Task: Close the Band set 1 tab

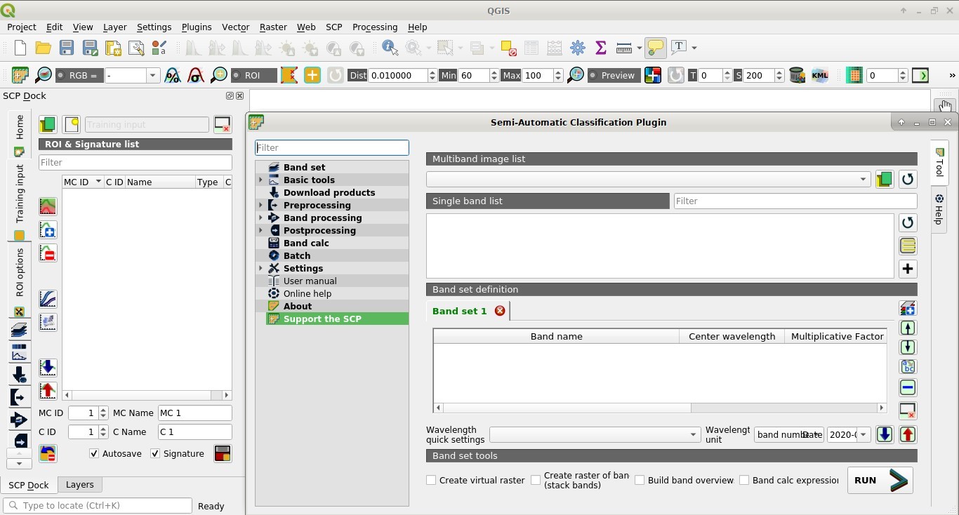Action: click(500, 311)
